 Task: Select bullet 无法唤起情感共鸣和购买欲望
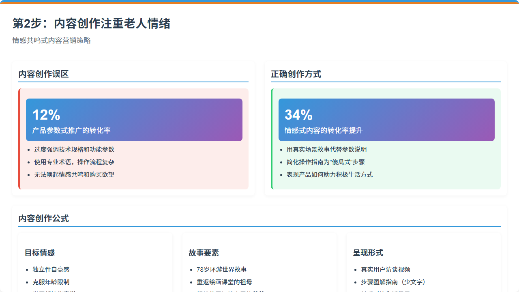(74, 175)
